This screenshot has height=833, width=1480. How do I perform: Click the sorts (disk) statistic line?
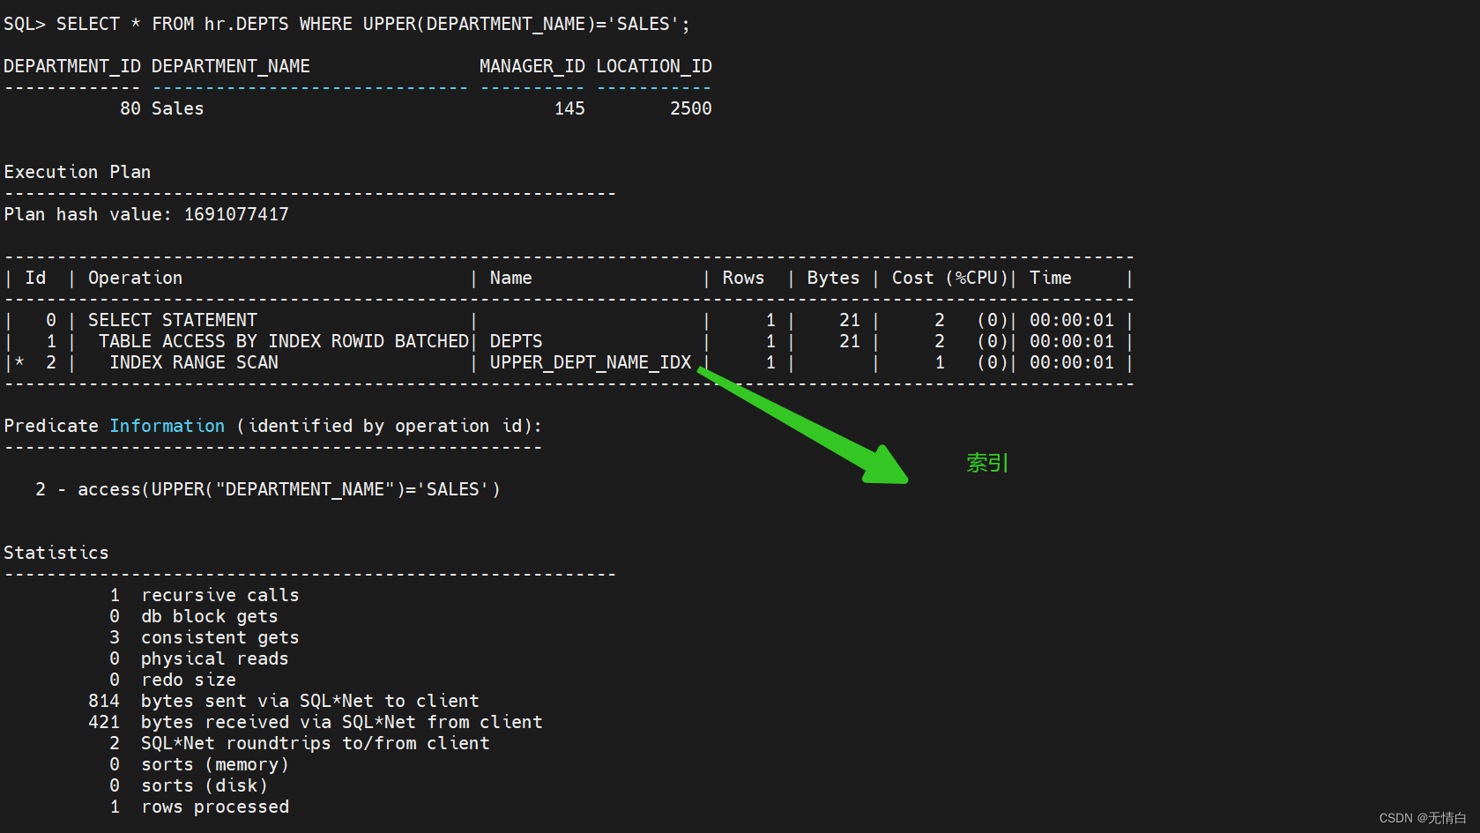189,785
